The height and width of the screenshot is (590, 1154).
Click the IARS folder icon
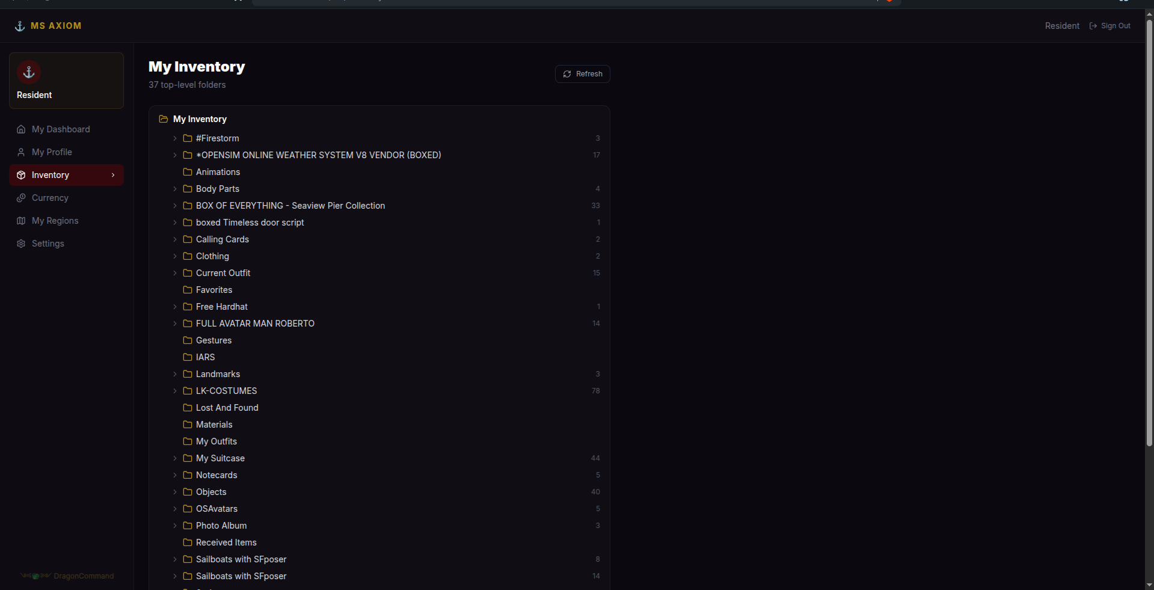point(188,357)
